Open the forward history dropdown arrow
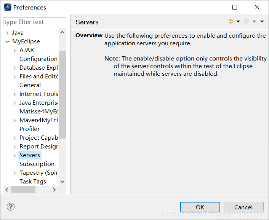This screenshot has height=220, width=269. pyautogui.click(x=254, y=21)
